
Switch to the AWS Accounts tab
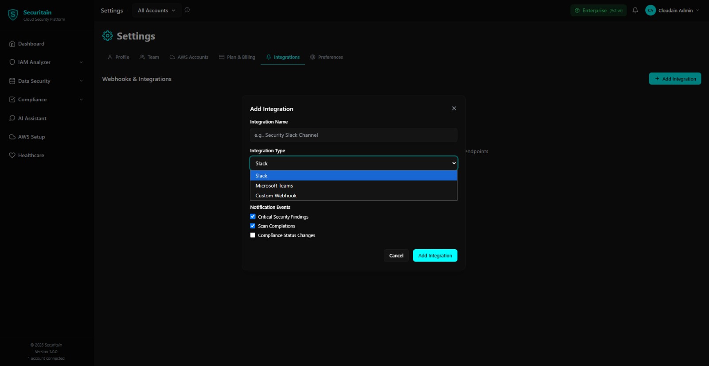click(x=189, y=57)
